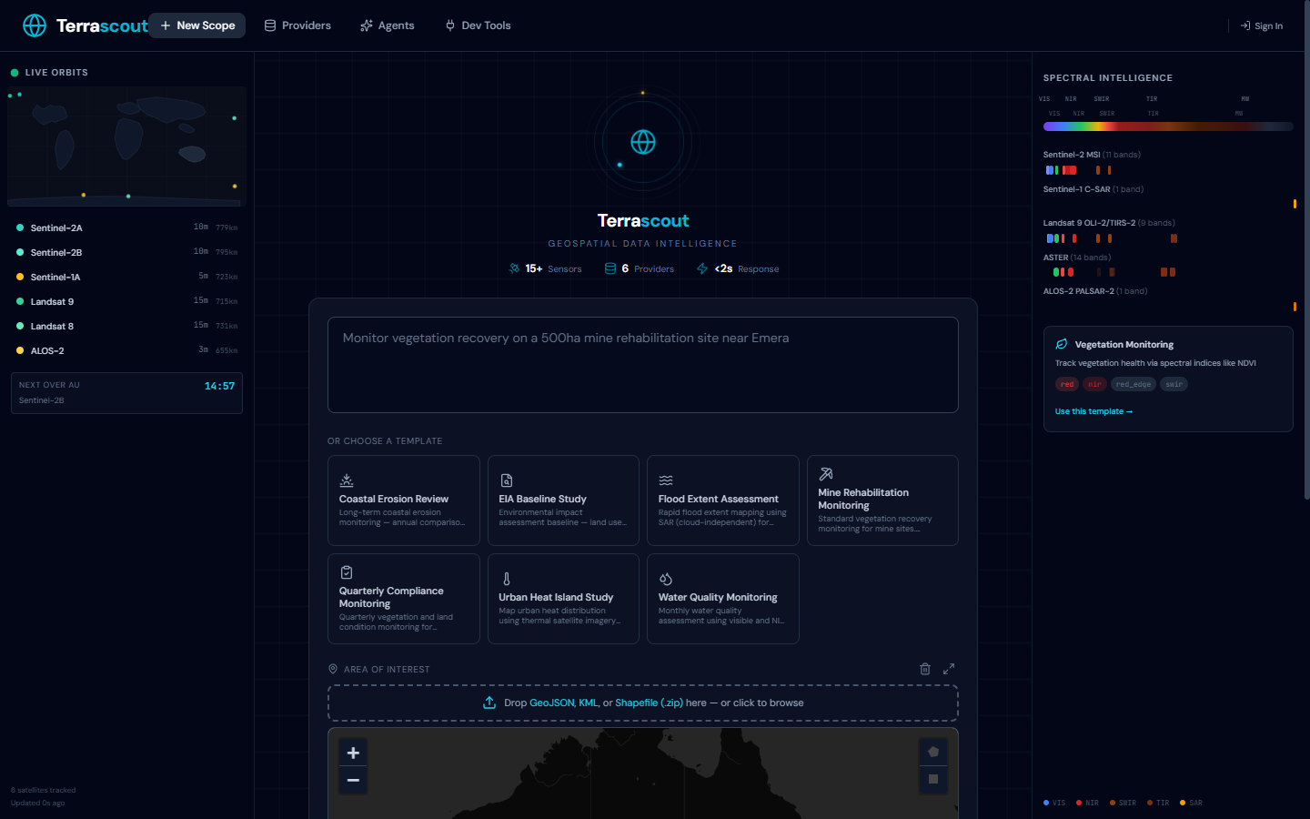The width and height of the screenshot is (1310, 819).
Task: Select the Sentinel-1 C-SAR sensor row
Action: coord(1168,197)
